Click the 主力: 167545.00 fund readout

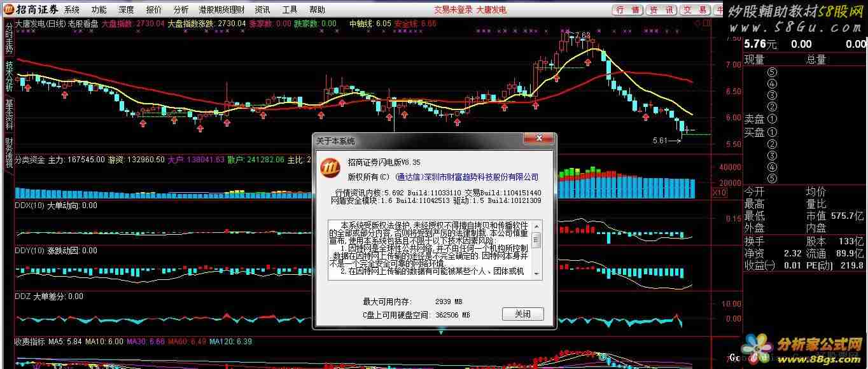tap(76, 160)
